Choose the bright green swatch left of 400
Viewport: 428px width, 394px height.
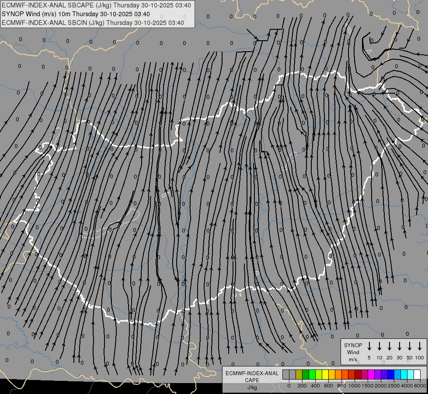(x=312, y=374)
